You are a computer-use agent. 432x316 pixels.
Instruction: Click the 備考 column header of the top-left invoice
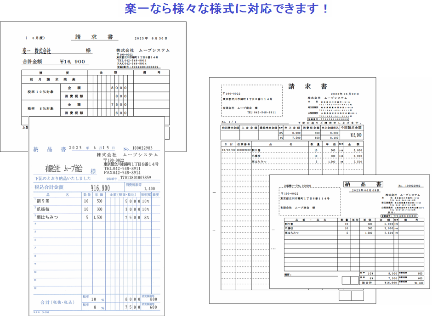click(152, 73)
